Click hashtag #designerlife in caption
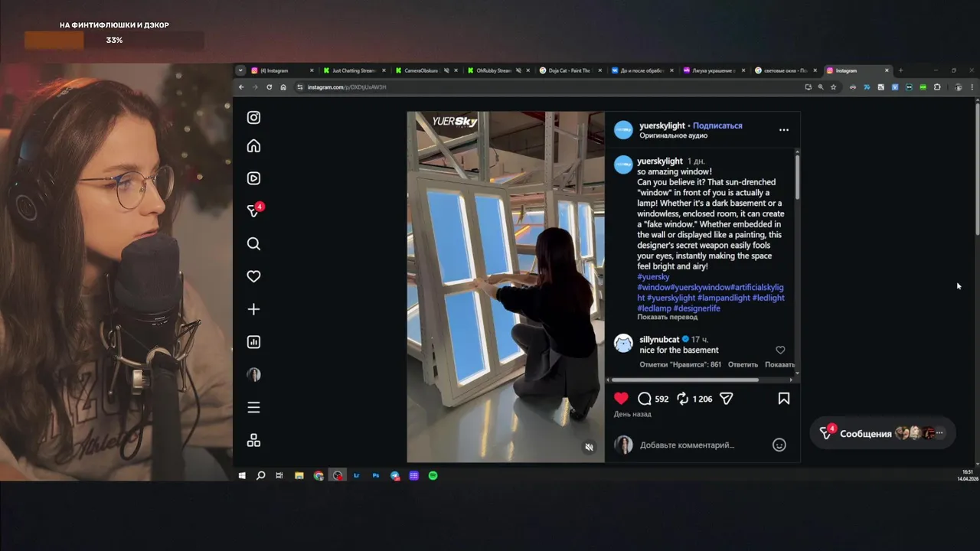 pyautogui.click(x=697, y=308)
